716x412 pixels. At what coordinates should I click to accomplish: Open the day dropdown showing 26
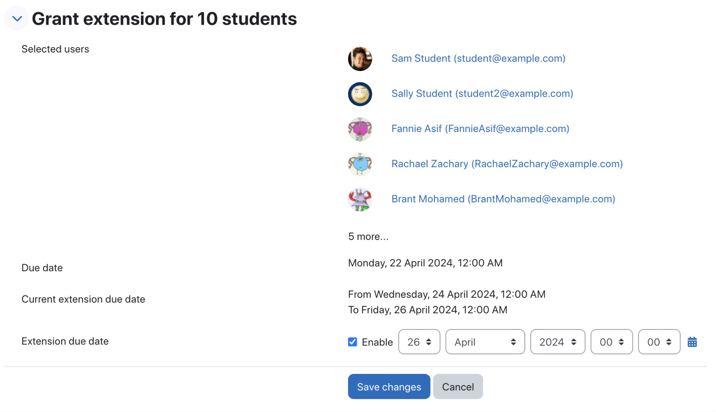click(x=419, y=342)
